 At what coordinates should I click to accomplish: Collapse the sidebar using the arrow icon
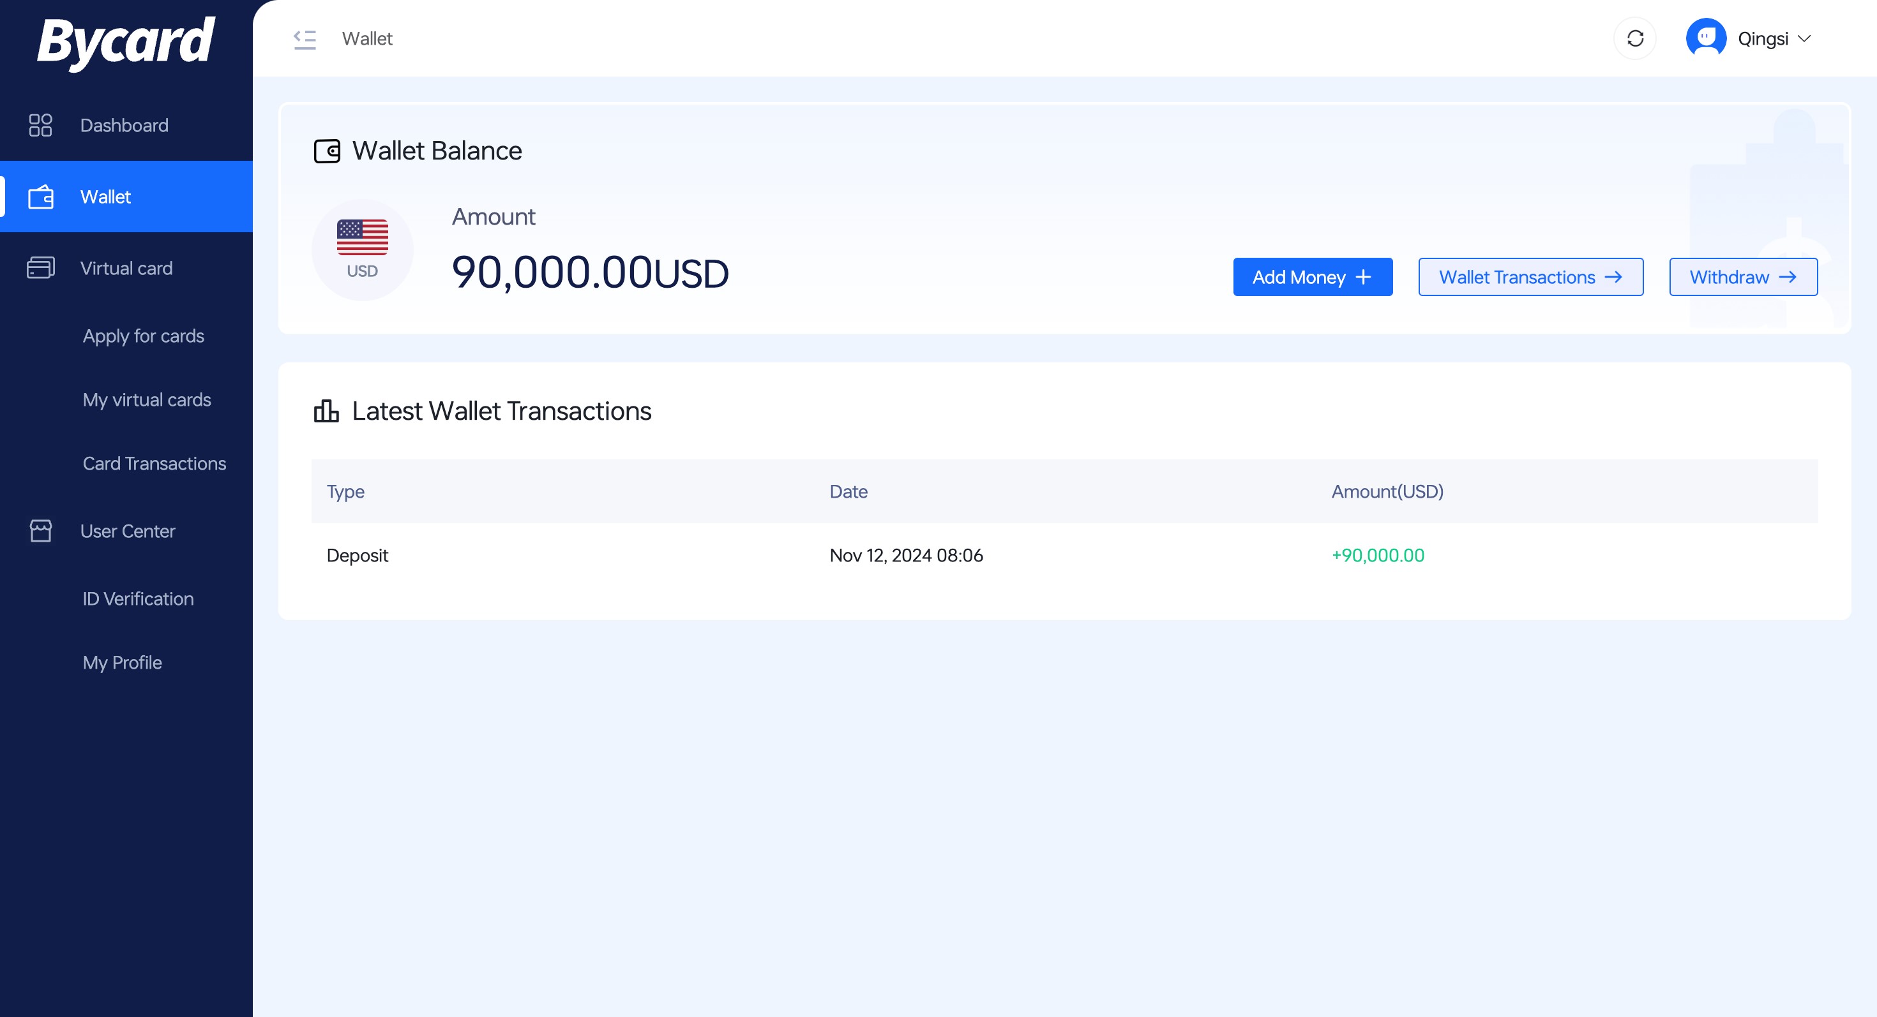click(304, 40)
